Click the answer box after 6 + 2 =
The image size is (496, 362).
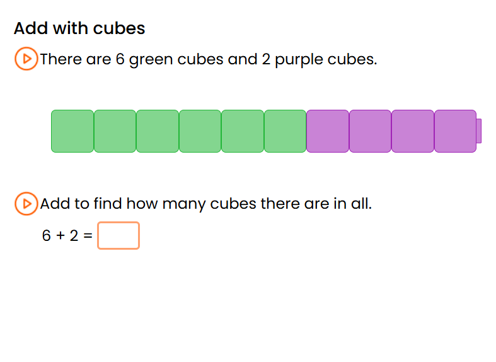coord(118,236)
